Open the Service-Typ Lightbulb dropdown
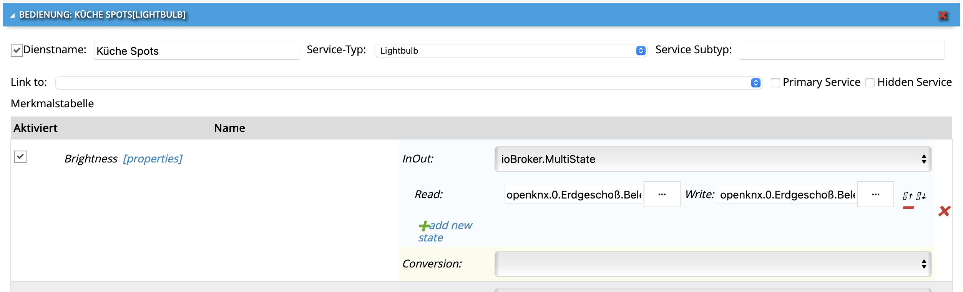The height and width of the screenshot is (292, 963). coord(511,51)
